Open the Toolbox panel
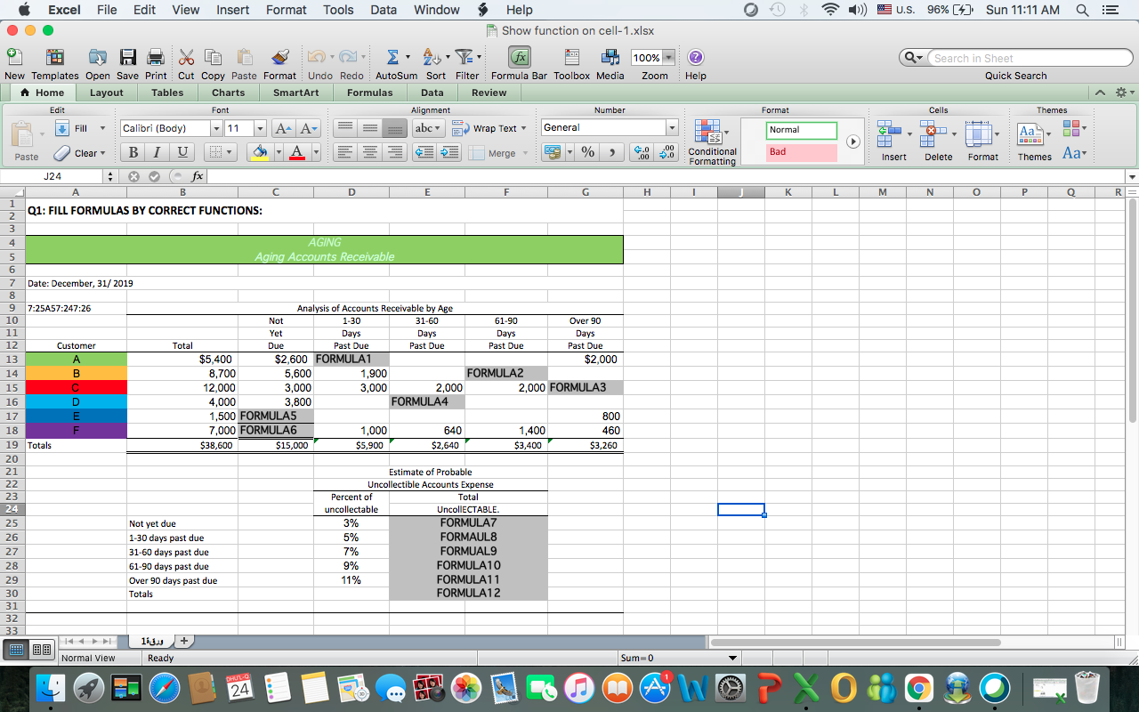1139x712 pixels. click(x=571, y=57)
